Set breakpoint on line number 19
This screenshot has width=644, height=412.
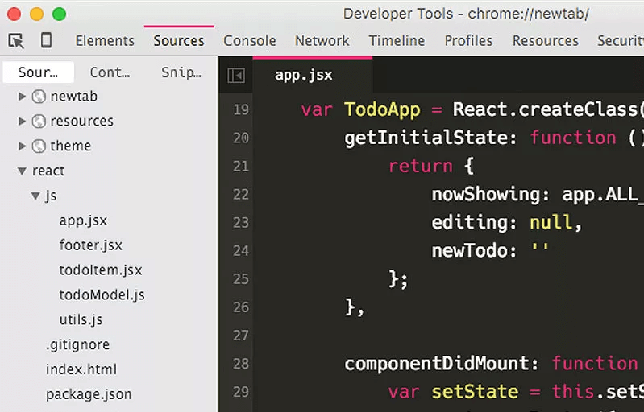(x=241, y=110)
